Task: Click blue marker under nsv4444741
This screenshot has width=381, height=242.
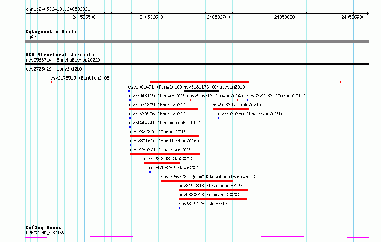Action: click(x=130, y=127)
